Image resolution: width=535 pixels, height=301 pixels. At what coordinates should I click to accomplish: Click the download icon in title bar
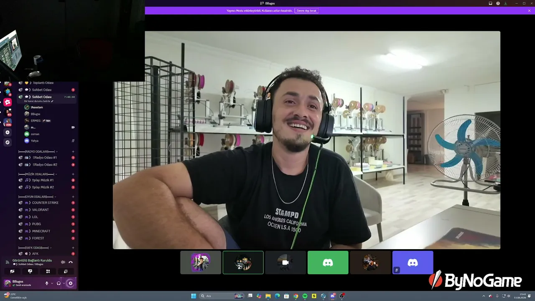[505, 3]
